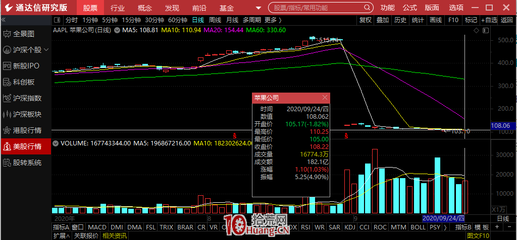The width and height of the screenshot is (517, 240).
Task: Open VOLUME indicator dropdown circle
Action: pyautogui.click(x=56, y=143)
